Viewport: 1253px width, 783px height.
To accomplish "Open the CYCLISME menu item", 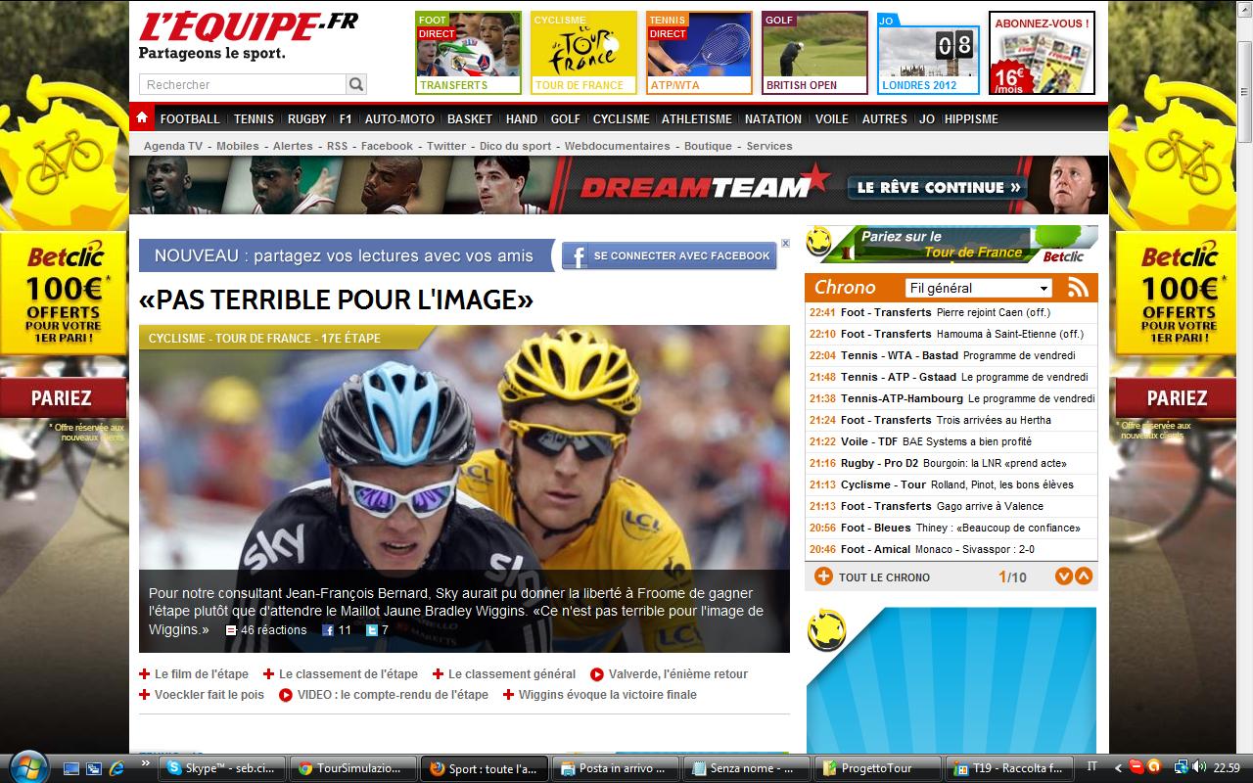I will 621,118.
